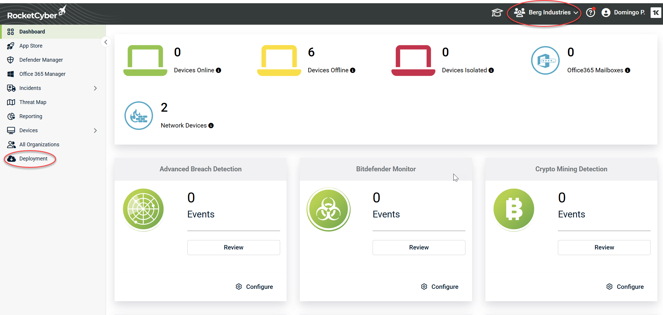Click Configure on the Bitdefender Monitor card
This screenshot has width=663, height=315.
click(440, 286)
